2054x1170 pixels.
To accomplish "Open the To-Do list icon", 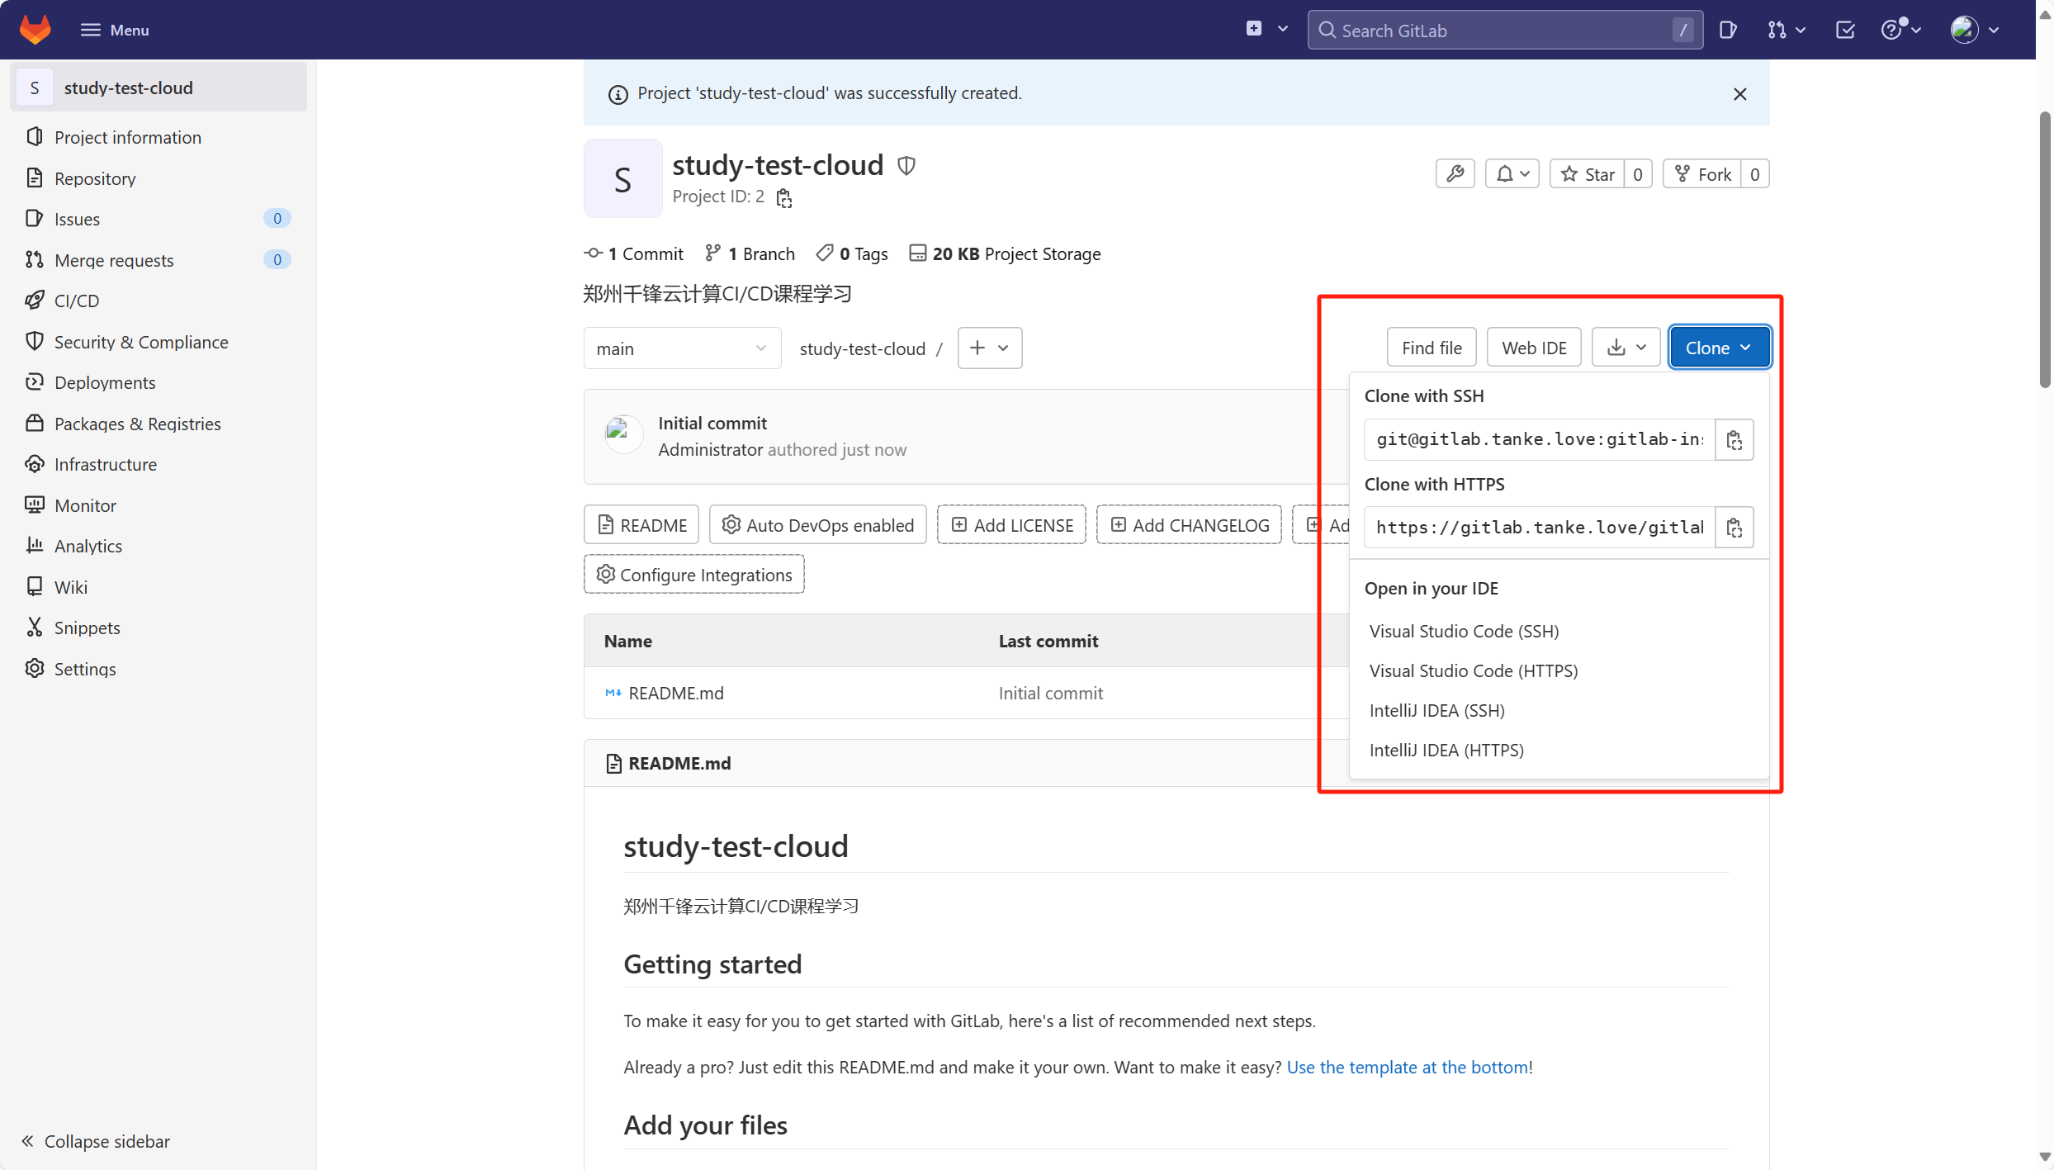I will coord(1845,31).
